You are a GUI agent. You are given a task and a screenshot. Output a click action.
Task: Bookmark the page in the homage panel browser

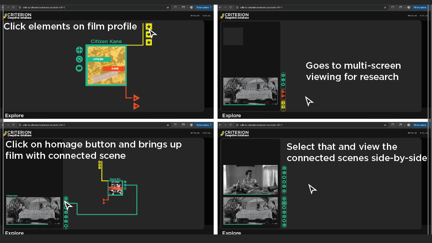[168, 125]
